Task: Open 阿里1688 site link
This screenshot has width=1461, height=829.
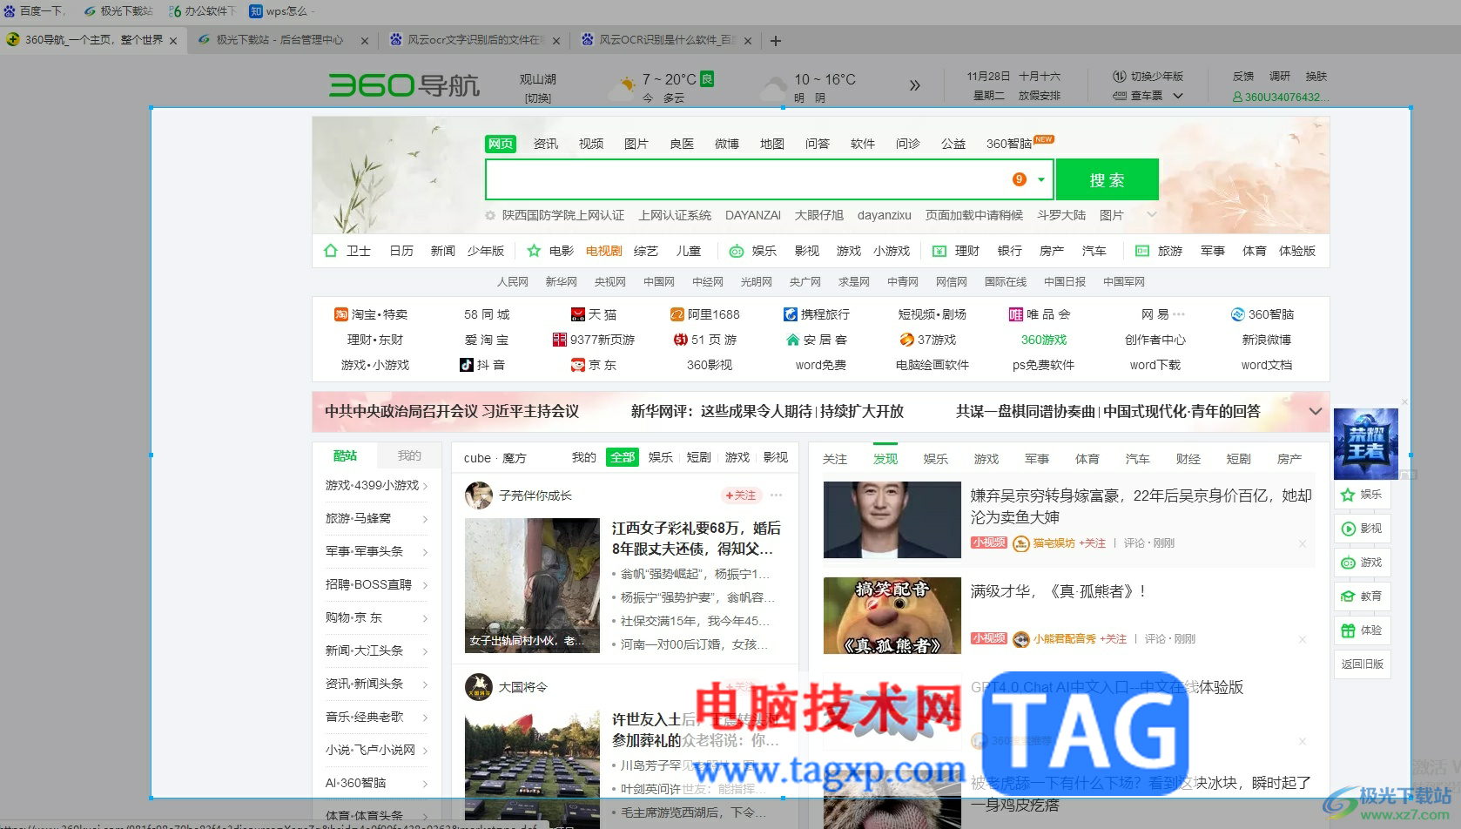Action: tap(704, 314)
